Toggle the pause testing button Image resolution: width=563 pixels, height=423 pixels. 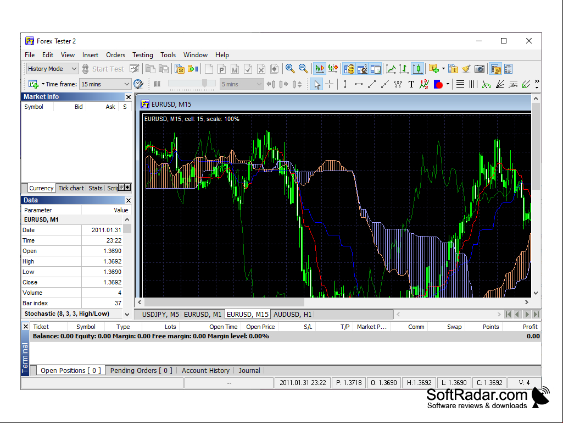[157, 84]
